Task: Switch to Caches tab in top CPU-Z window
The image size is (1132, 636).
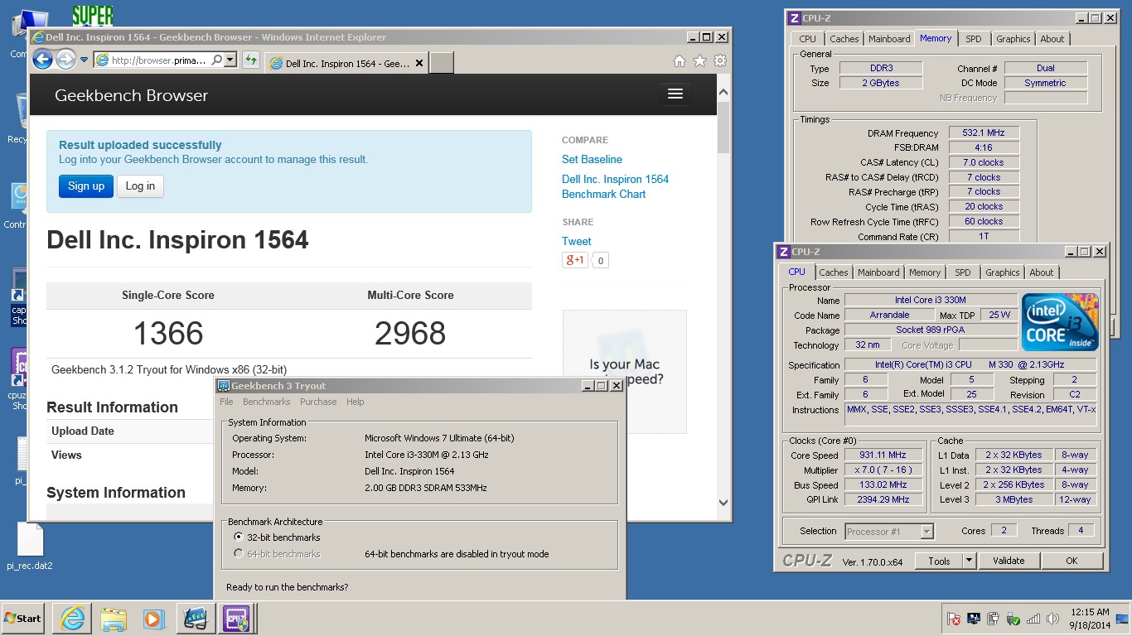Action: point(844,39)
